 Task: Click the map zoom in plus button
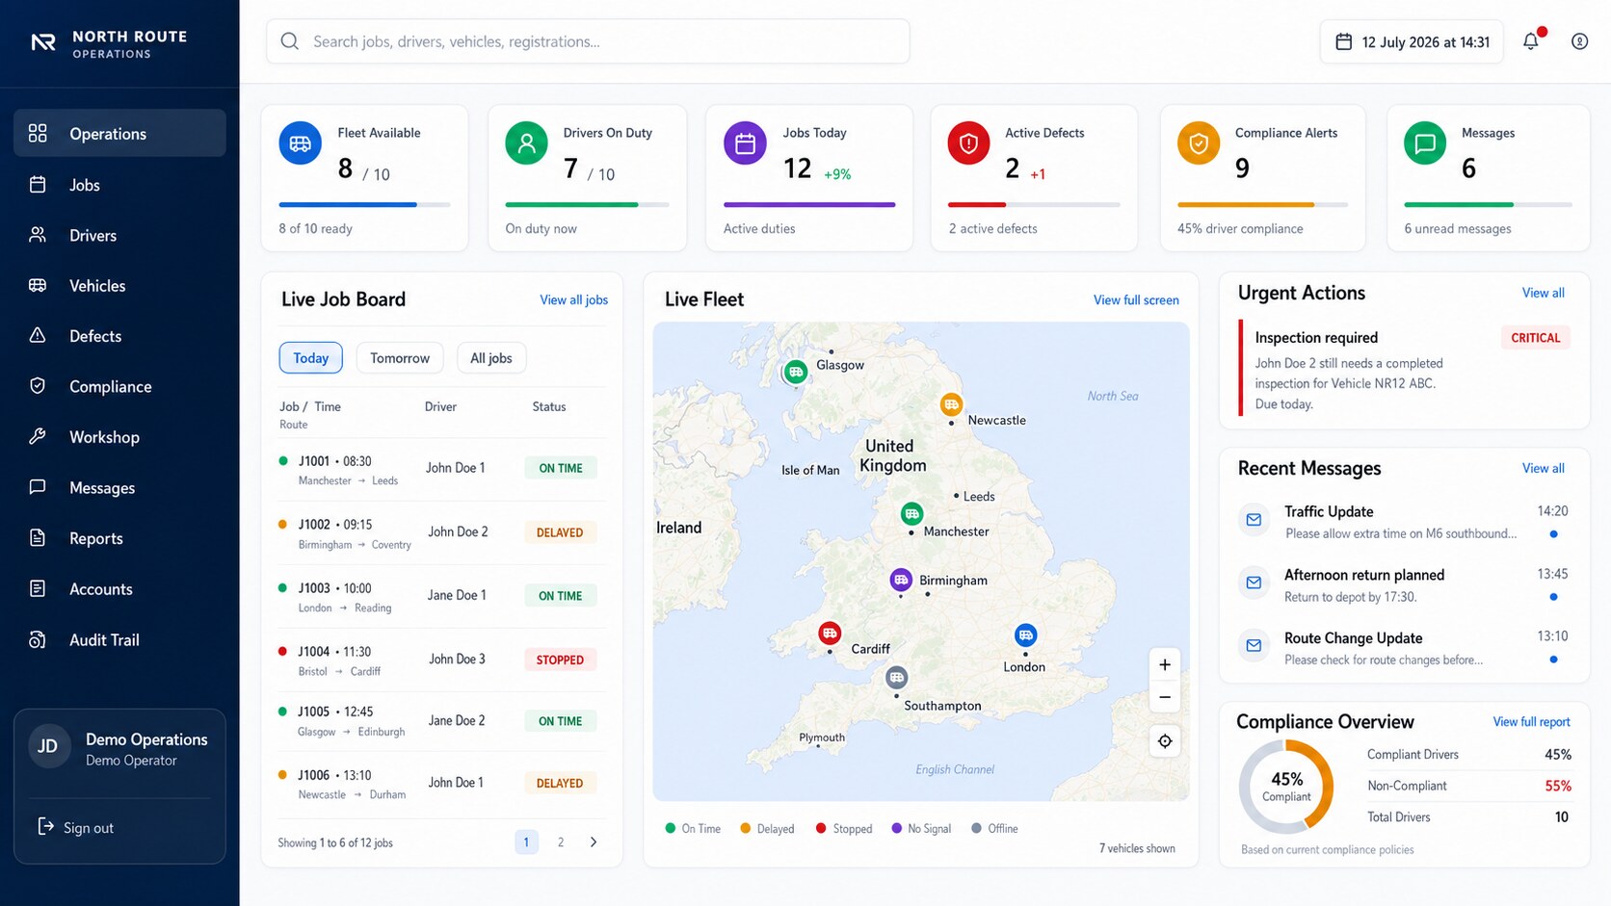click(1164, 664)
